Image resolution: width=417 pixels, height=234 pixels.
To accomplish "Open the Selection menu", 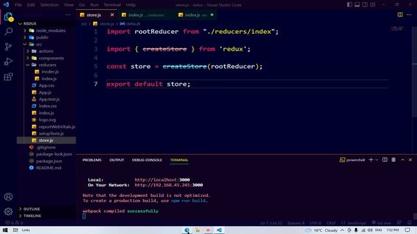I will [x=50, y=5].
